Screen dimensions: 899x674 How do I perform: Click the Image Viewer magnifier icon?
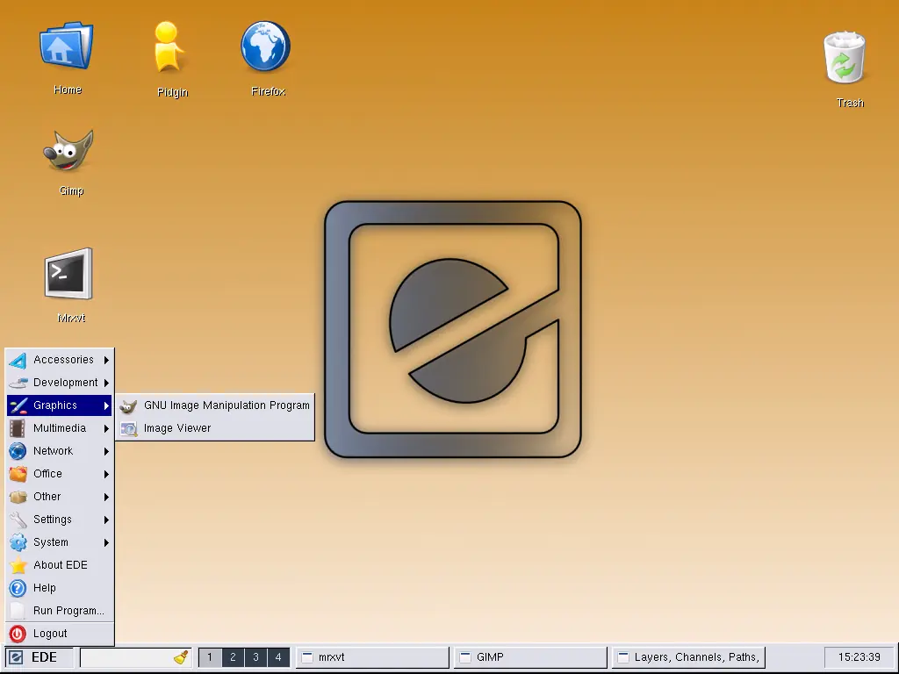pyautogui.click(x=128, y=428)
